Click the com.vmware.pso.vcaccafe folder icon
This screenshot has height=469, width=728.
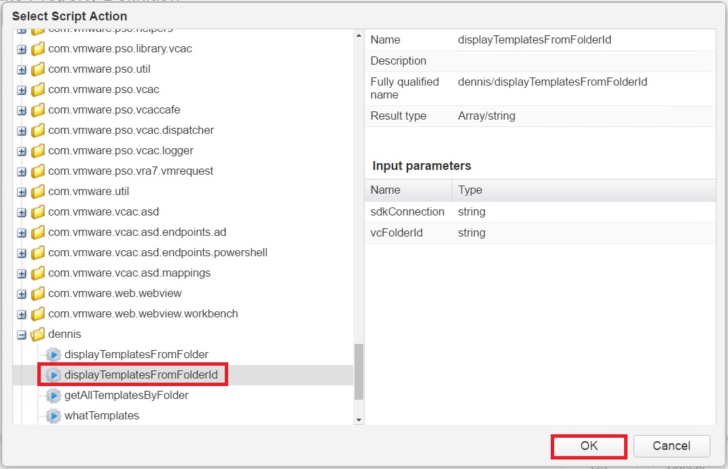pos(37,110)
